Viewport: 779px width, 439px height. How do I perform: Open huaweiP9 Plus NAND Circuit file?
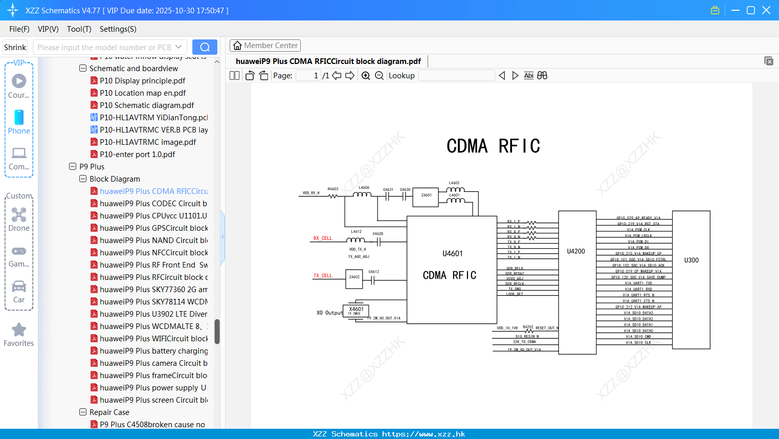[x=149, y=240]
